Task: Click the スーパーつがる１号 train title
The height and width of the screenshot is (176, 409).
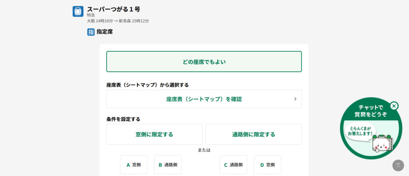Action: click(113, 9)
